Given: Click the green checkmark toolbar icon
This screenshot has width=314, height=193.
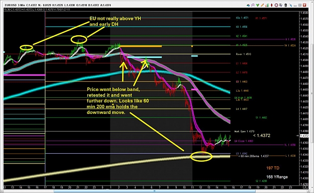Looking at the screenshot, I should [258, 5].
